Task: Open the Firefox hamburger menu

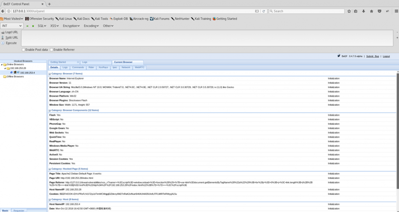Action: tap(396, 11)
